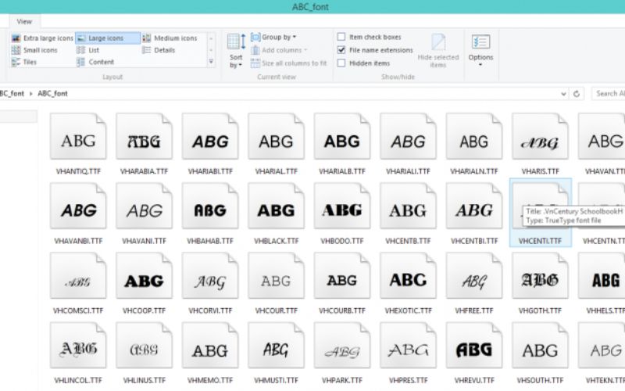Click the Search box
Screen dimensions: 625x391
tap(609, 93)
